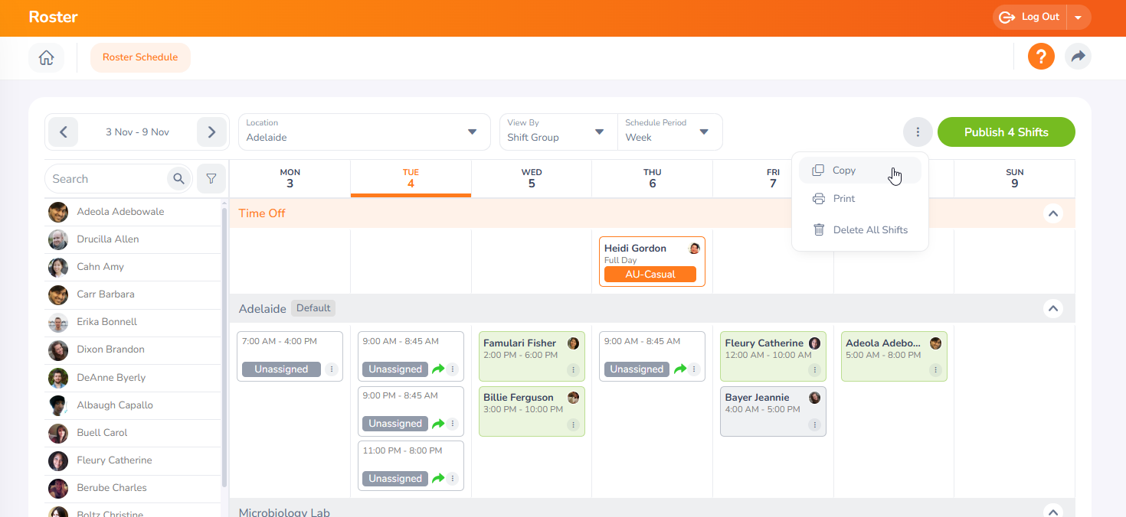Open the kebab menu on Famulari Fisher's shift
The height and width of the screenshot is (517, 1126).
tap(572, 369)
